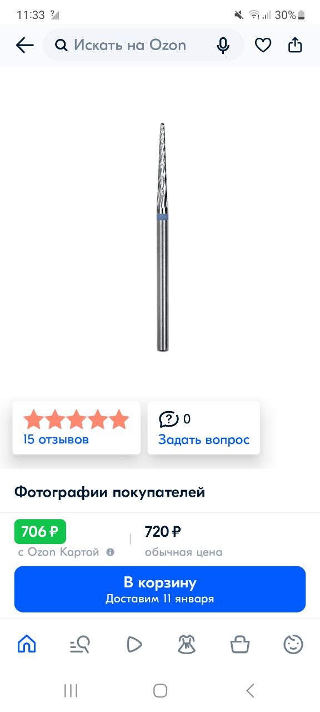Image resolution: width=320 pixels, height=712 pixels.
Task: Open the Фотографии покупателей section
Action: tap(109, 492)
